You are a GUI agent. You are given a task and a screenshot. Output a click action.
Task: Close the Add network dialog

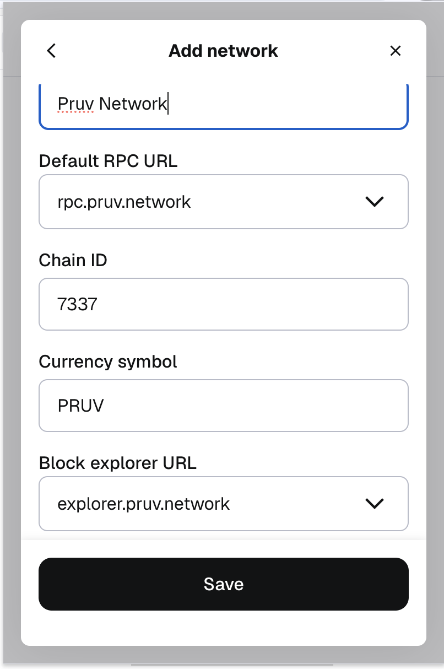[x=395, y=51]
